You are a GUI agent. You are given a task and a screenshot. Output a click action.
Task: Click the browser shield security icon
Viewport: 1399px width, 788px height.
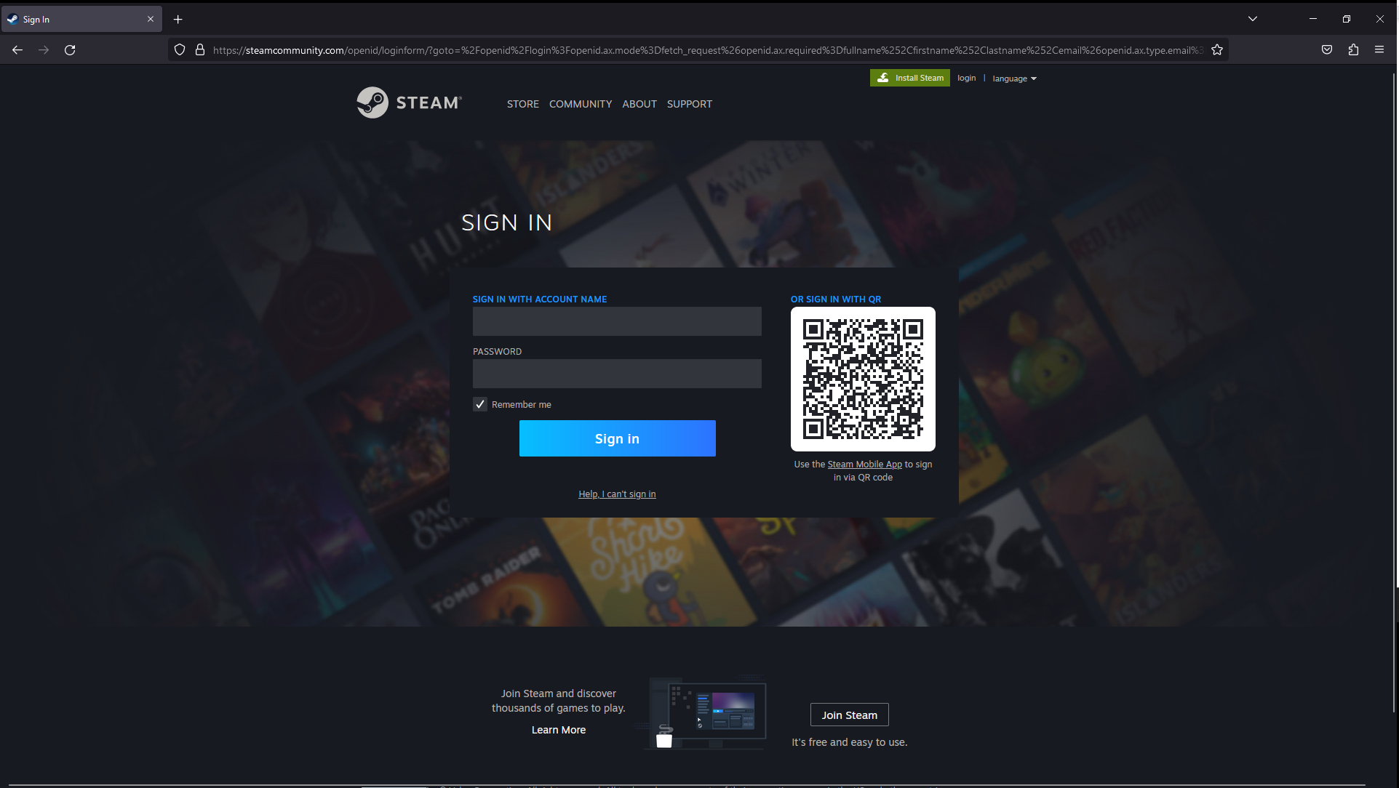(180, 50)
